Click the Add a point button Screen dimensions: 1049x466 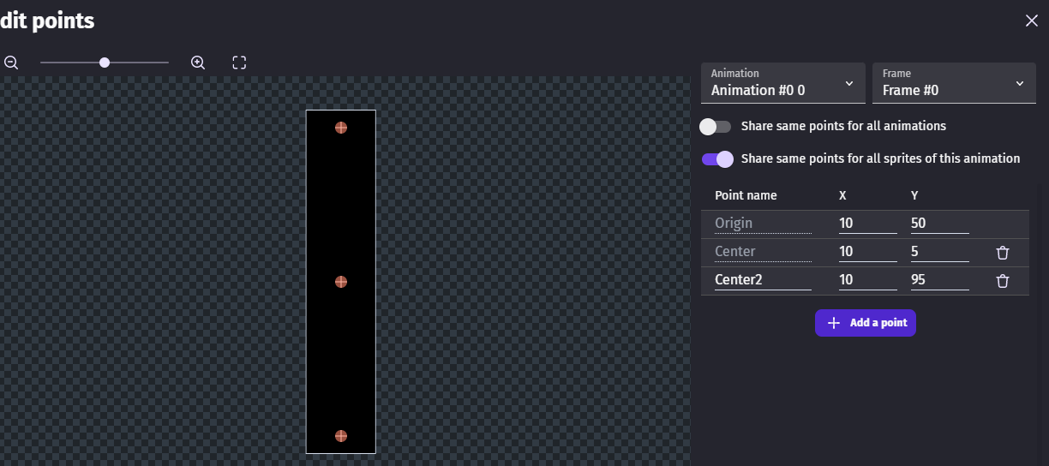coord(866,323)
